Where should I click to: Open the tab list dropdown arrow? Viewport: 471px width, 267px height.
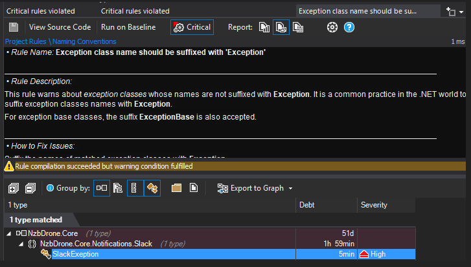pos(461,12)
